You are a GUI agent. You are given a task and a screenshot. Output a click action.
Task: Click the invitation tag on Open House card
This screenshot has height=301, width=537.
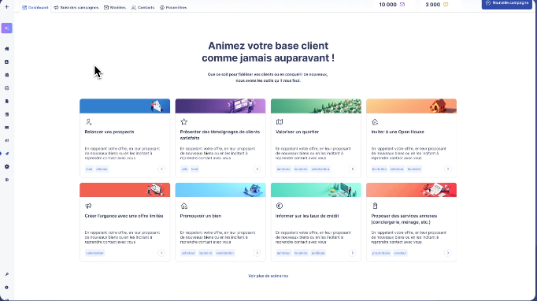point(380,169)
